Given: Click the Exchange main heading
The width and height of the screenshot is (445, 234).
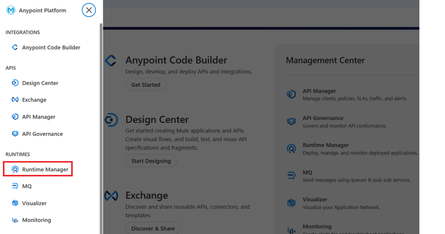Looking at the screenshot, I should coord(147,195).
